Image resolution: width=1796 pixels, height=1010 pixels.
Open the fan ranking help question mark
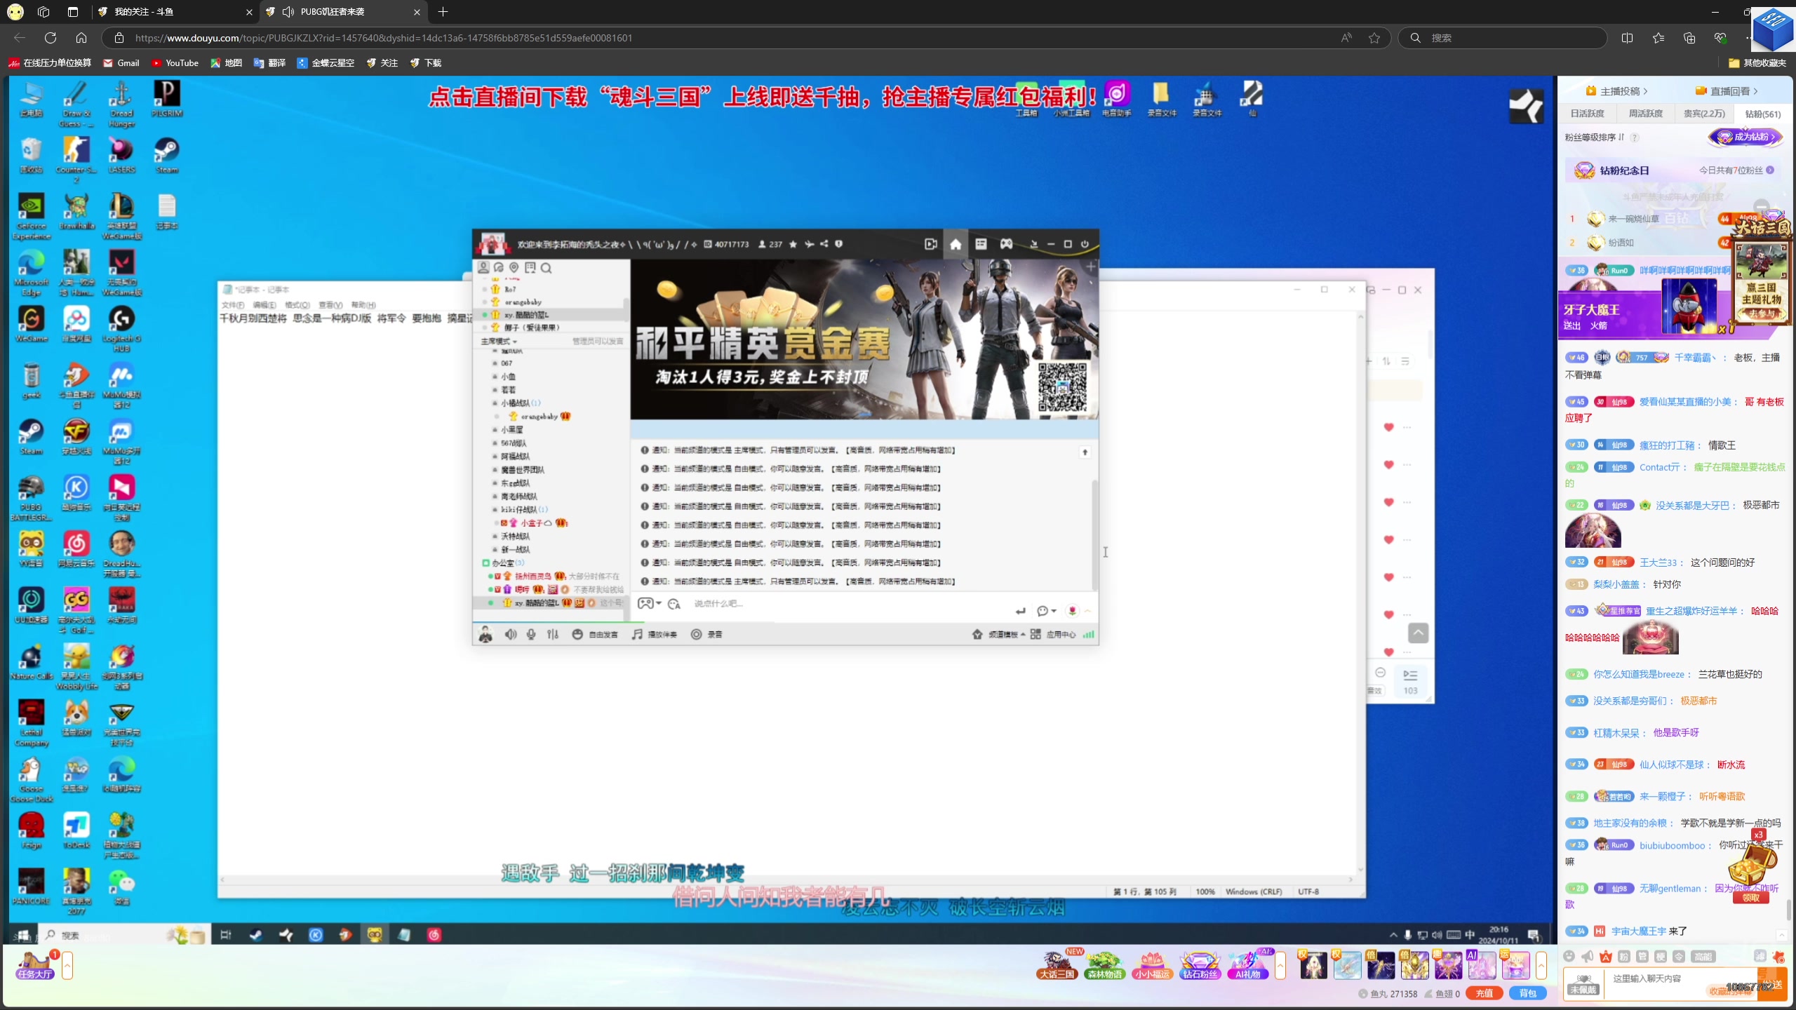tap(1635, 137)
